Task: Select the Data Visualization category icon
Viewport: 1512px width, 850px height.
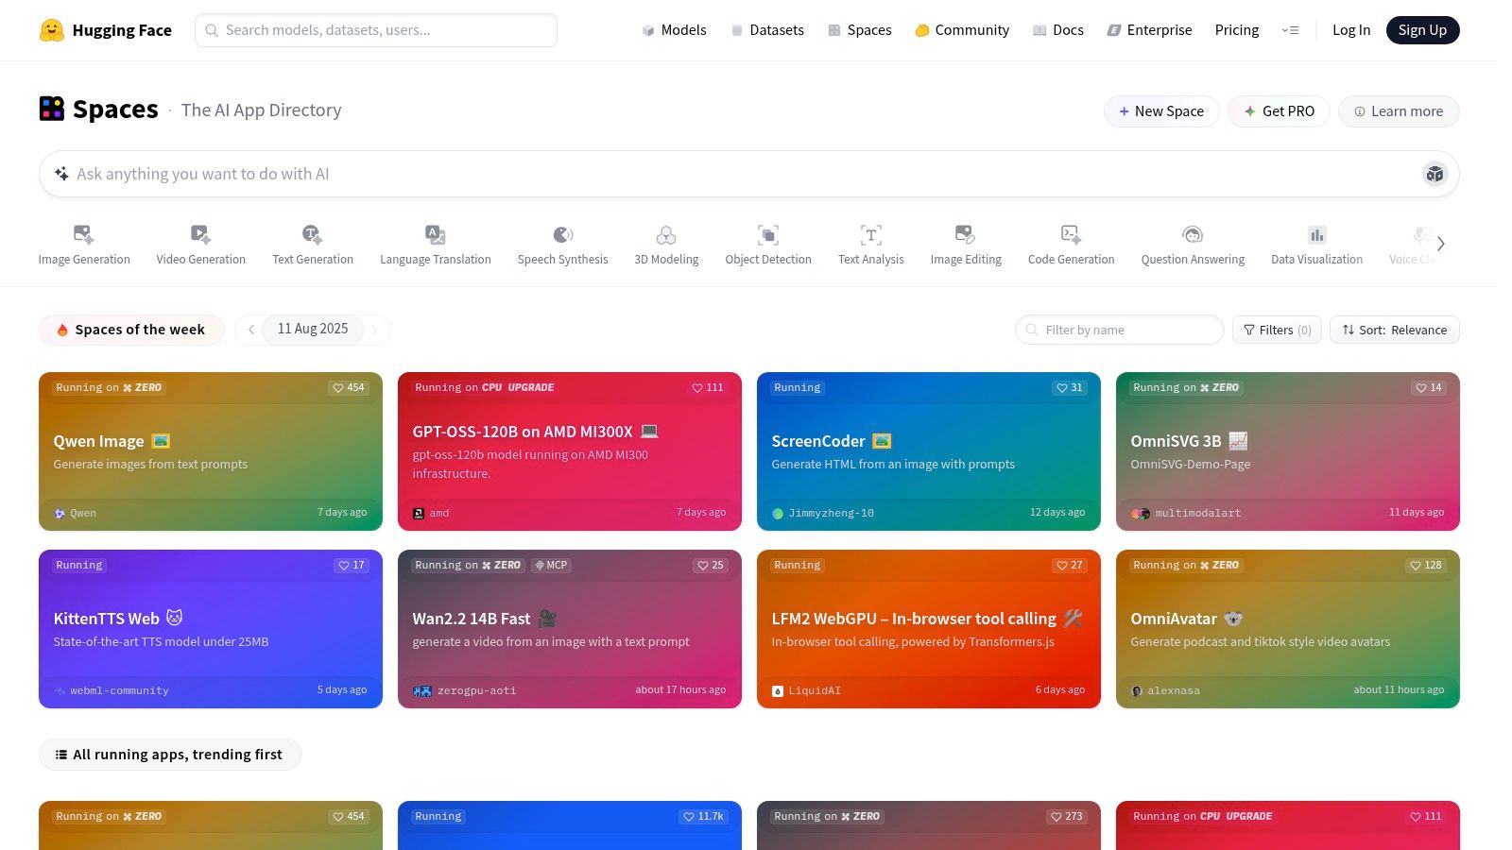Action: [1316, 234]
